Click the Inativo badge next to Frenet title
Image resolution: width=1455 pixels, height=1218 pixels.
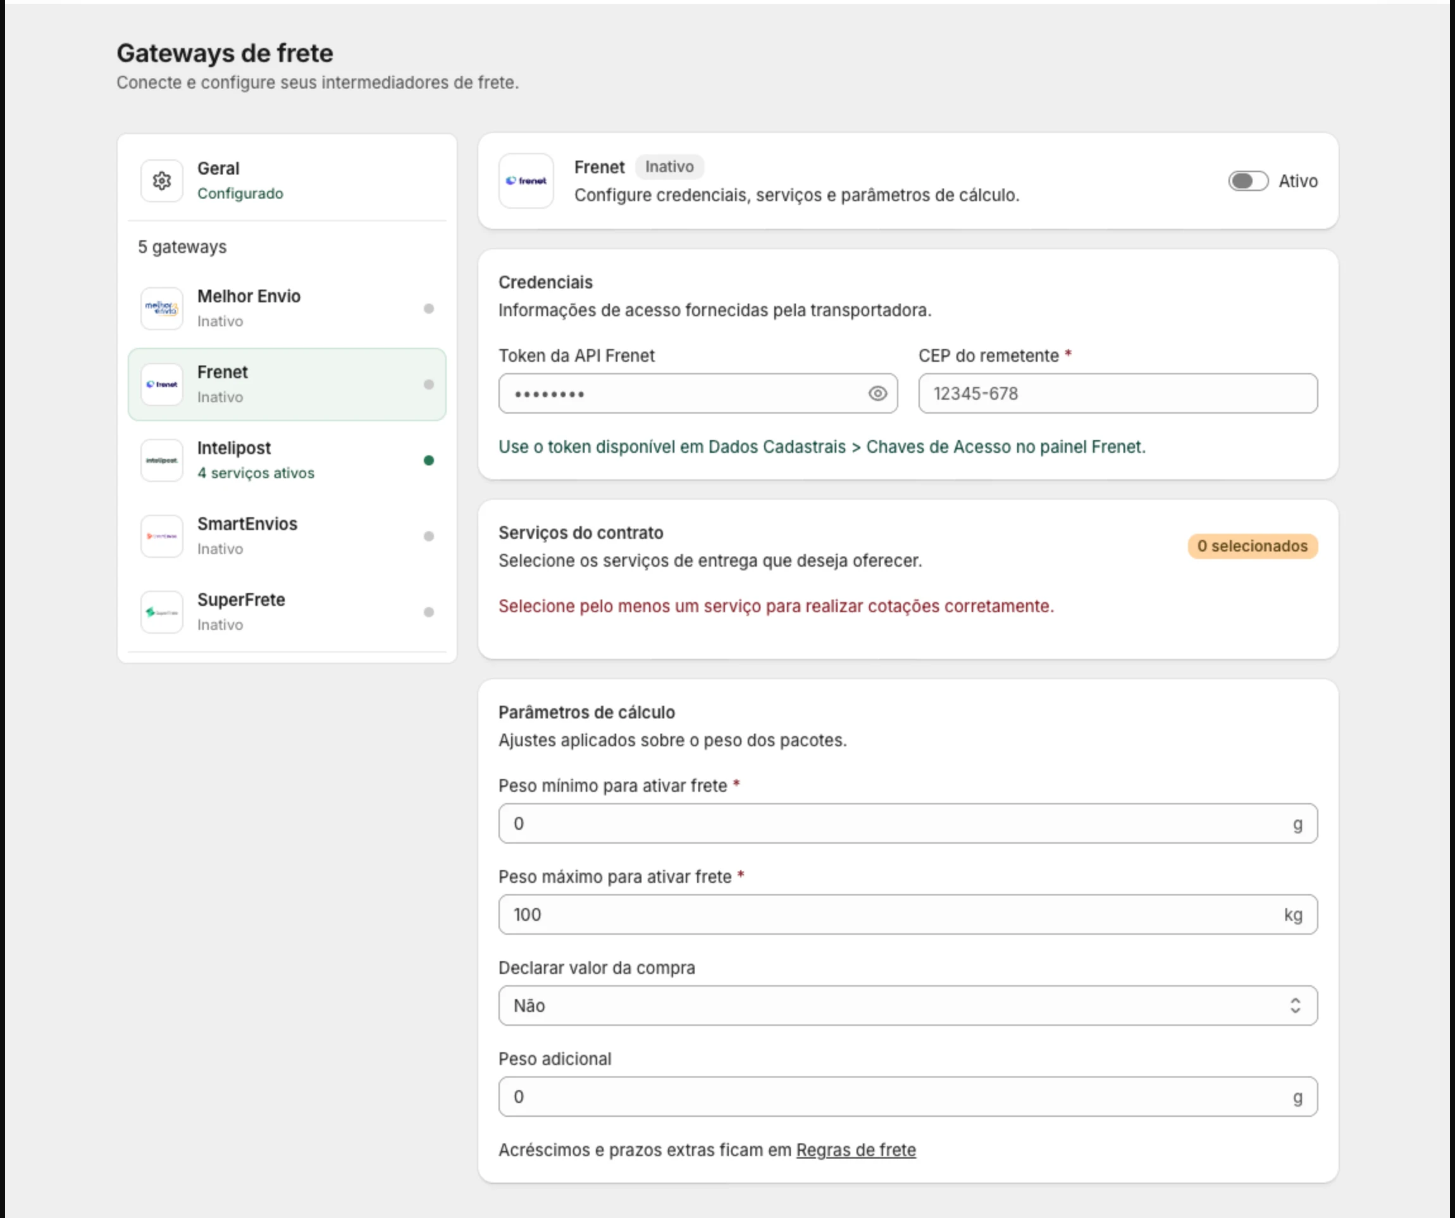(x=669, y=167)
